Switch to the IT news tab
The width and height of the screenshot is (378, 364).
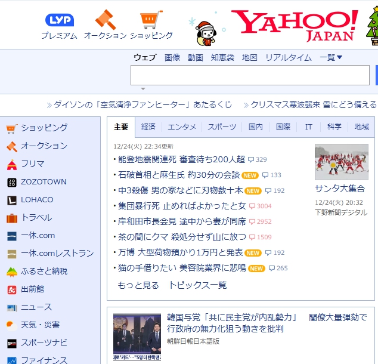tap(309, 127)
